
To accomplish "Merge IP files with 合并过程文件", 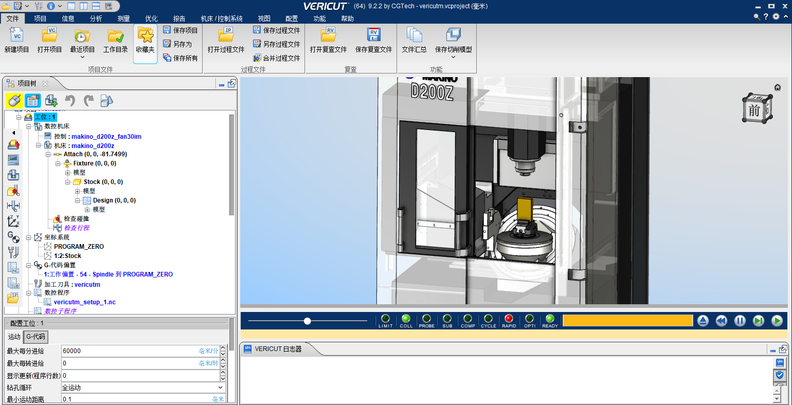I will coord(277,58).
